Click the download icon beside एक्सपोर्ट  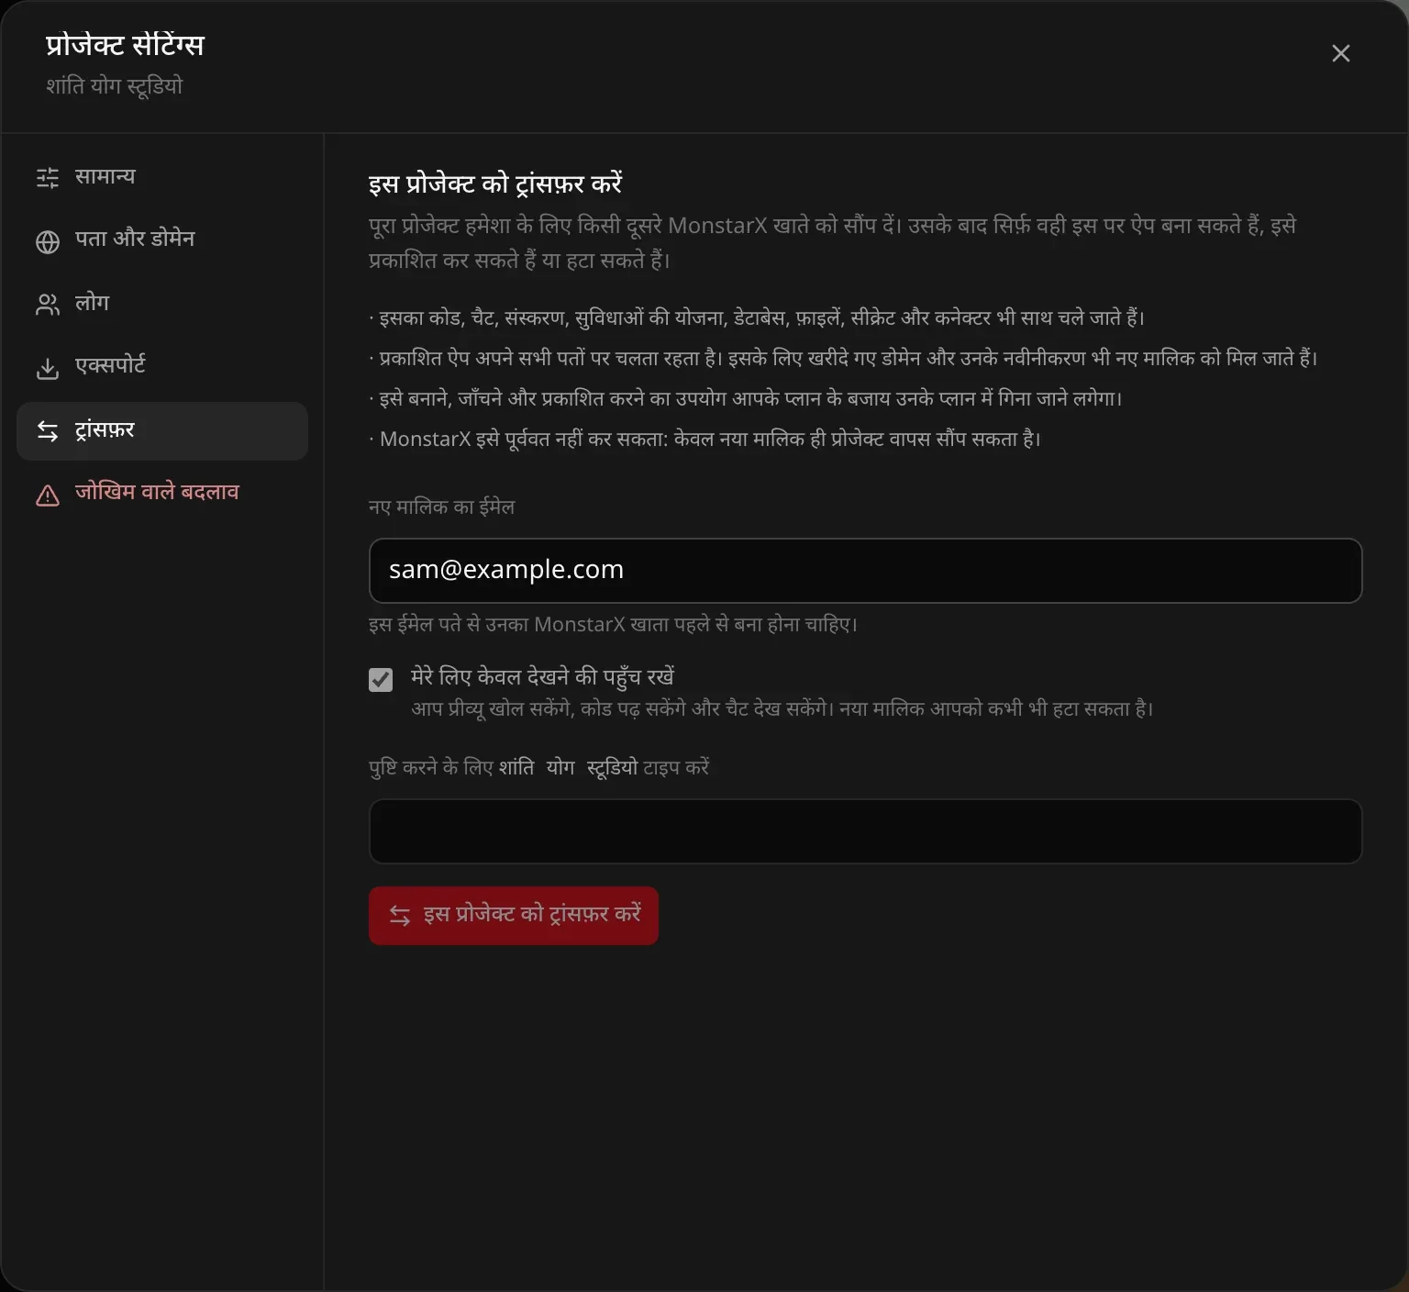point(48,367)
